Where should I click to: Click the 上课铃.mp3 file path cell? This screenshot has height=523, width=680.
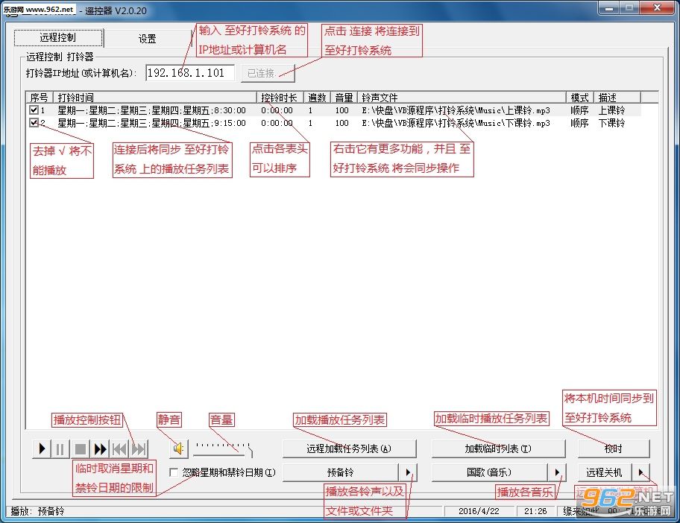tap(456, 110)
